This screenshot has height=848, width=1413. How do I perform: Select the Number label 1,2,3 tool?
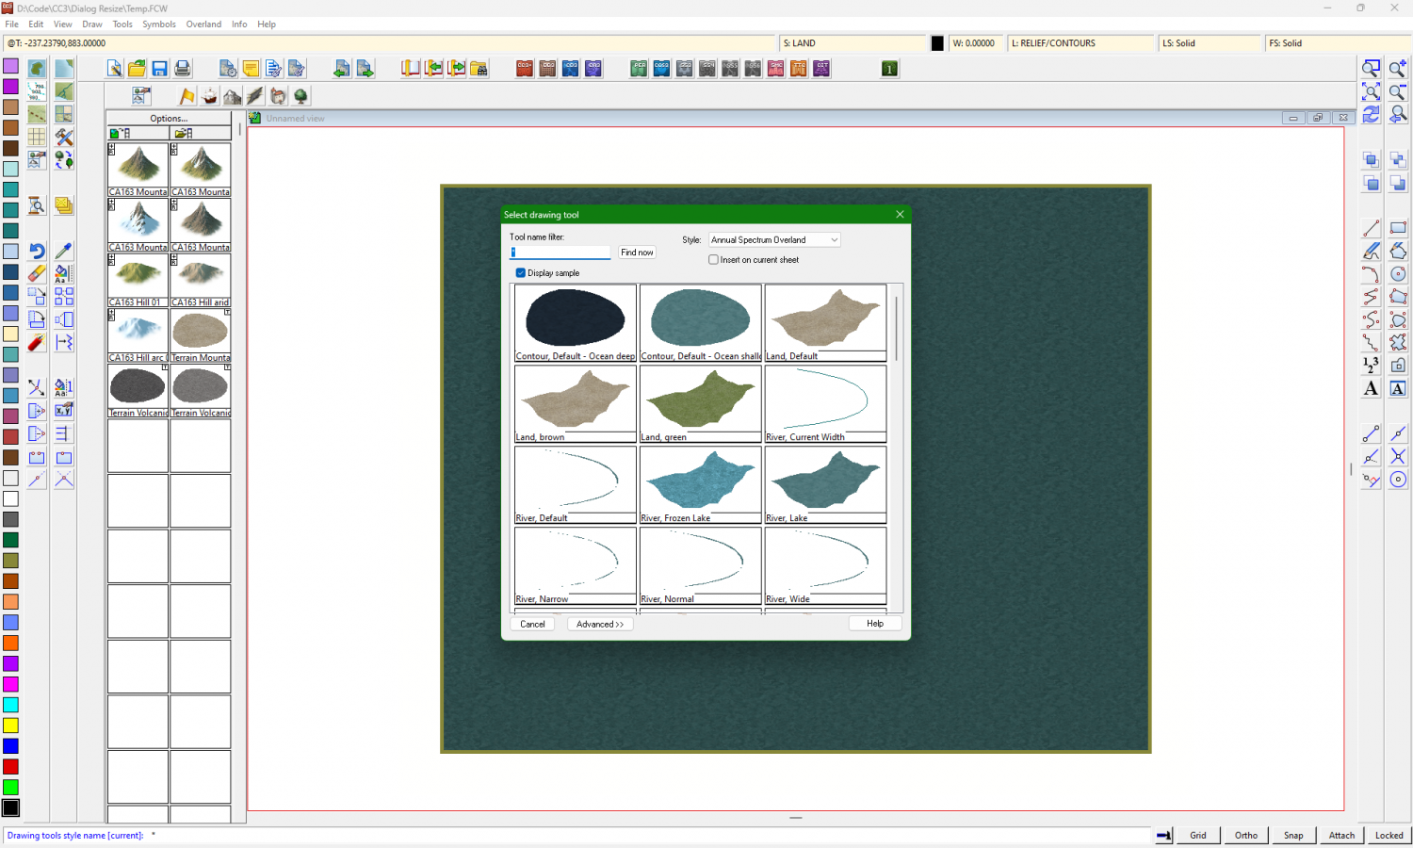(x=1372, y=365)
